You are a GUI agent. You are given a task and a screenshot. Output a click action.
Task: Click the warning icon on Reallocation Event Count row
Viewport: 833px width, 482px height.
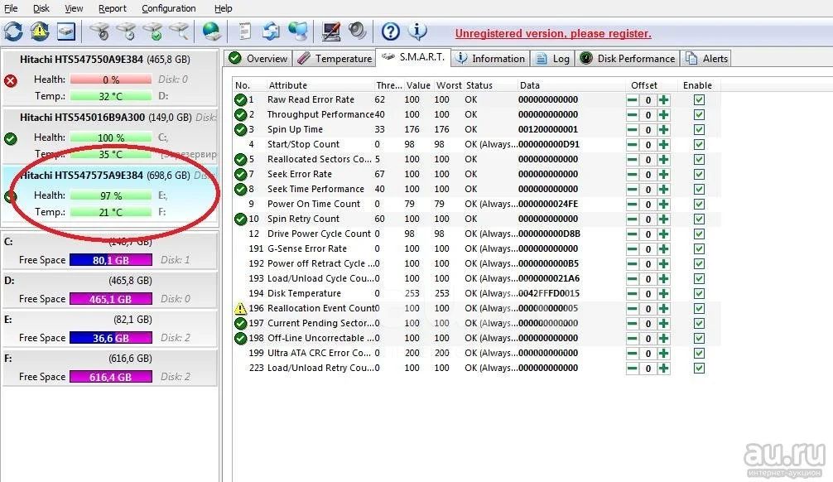(241, 308)
